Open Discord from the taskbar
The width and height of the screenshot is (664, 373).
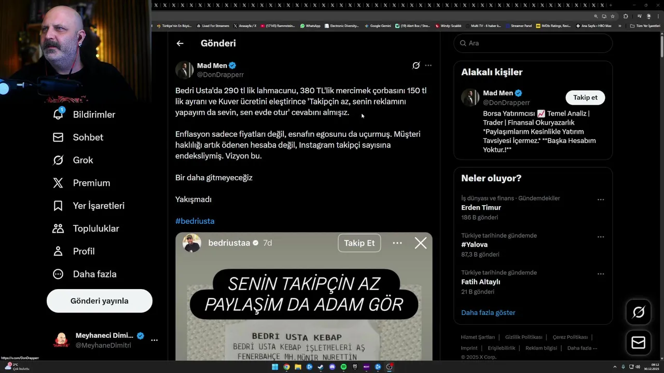pyautogui.click(x=332, y=367)
